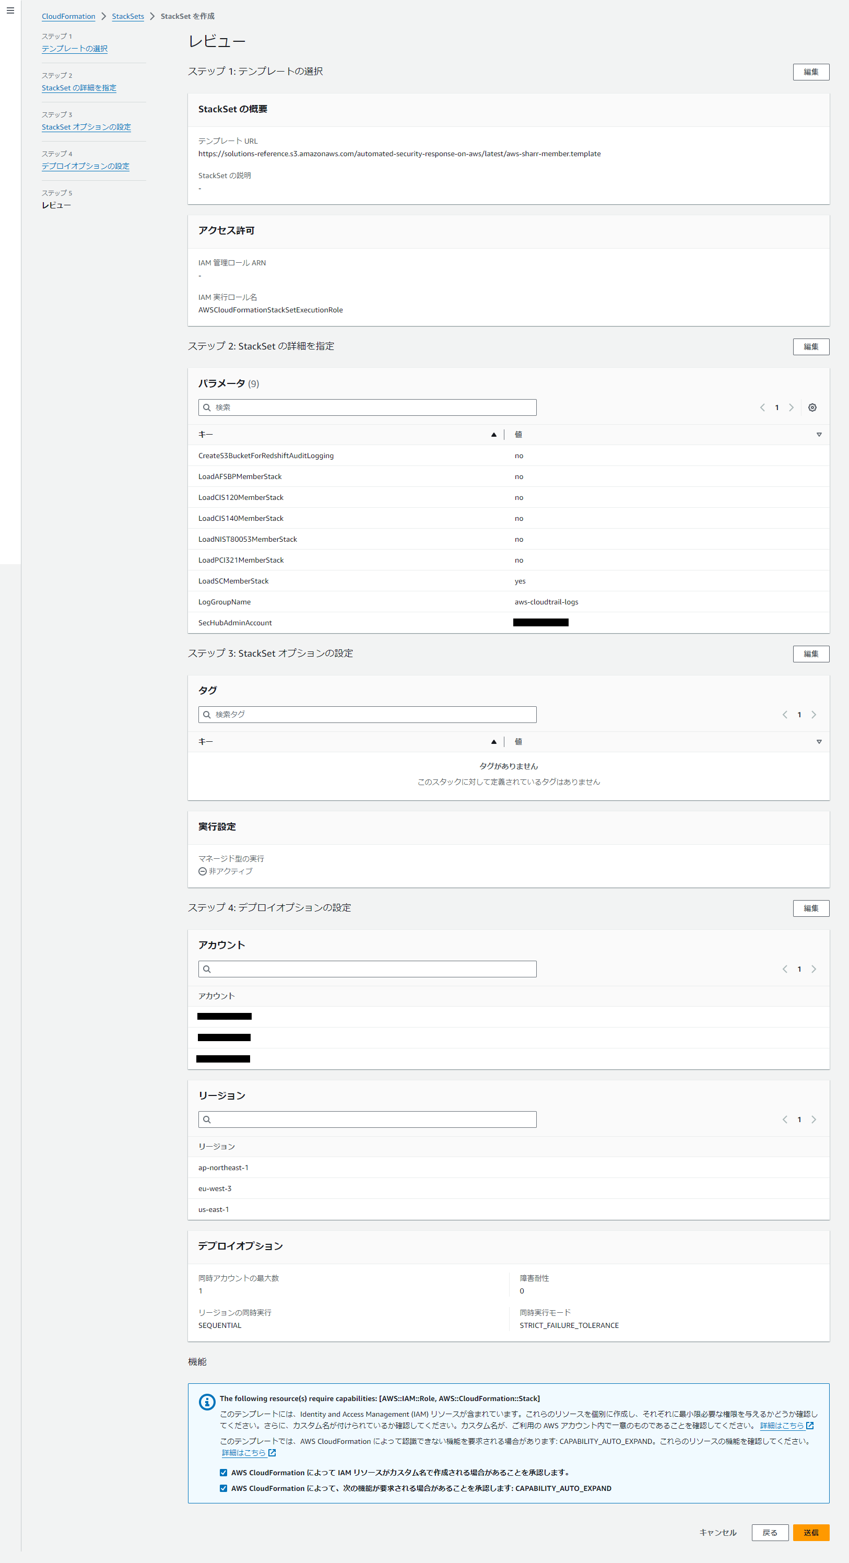Select the STRICT_FAILURE_TOLERANCE mode value
The width and height of the screenshot is (849, 1563).
pos(569,1326)
